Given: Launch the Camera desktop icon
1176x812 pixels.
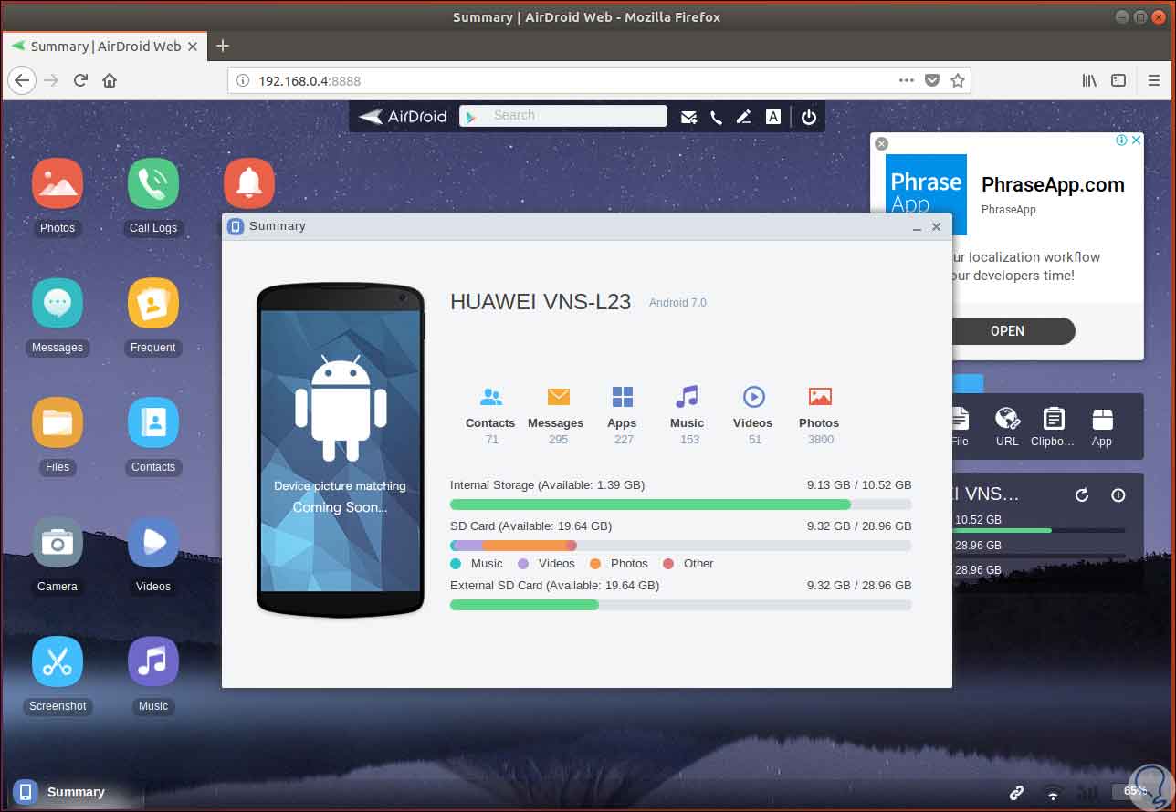Looking at the screenshot, I should pyautogui.click(x=58, y=543).
